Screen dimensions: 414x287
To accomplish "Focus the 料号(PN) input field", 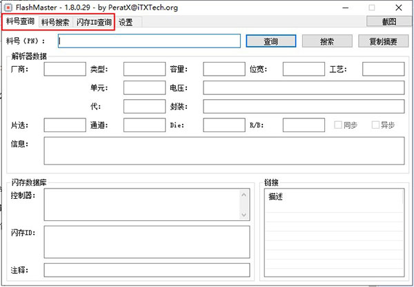I will pyautogui.click(x=148, y=41).
